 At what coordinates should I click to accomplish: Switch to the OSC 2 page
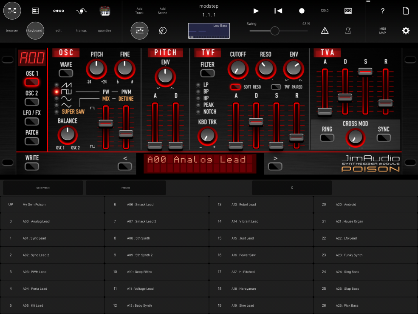click(x=32, y=102)
